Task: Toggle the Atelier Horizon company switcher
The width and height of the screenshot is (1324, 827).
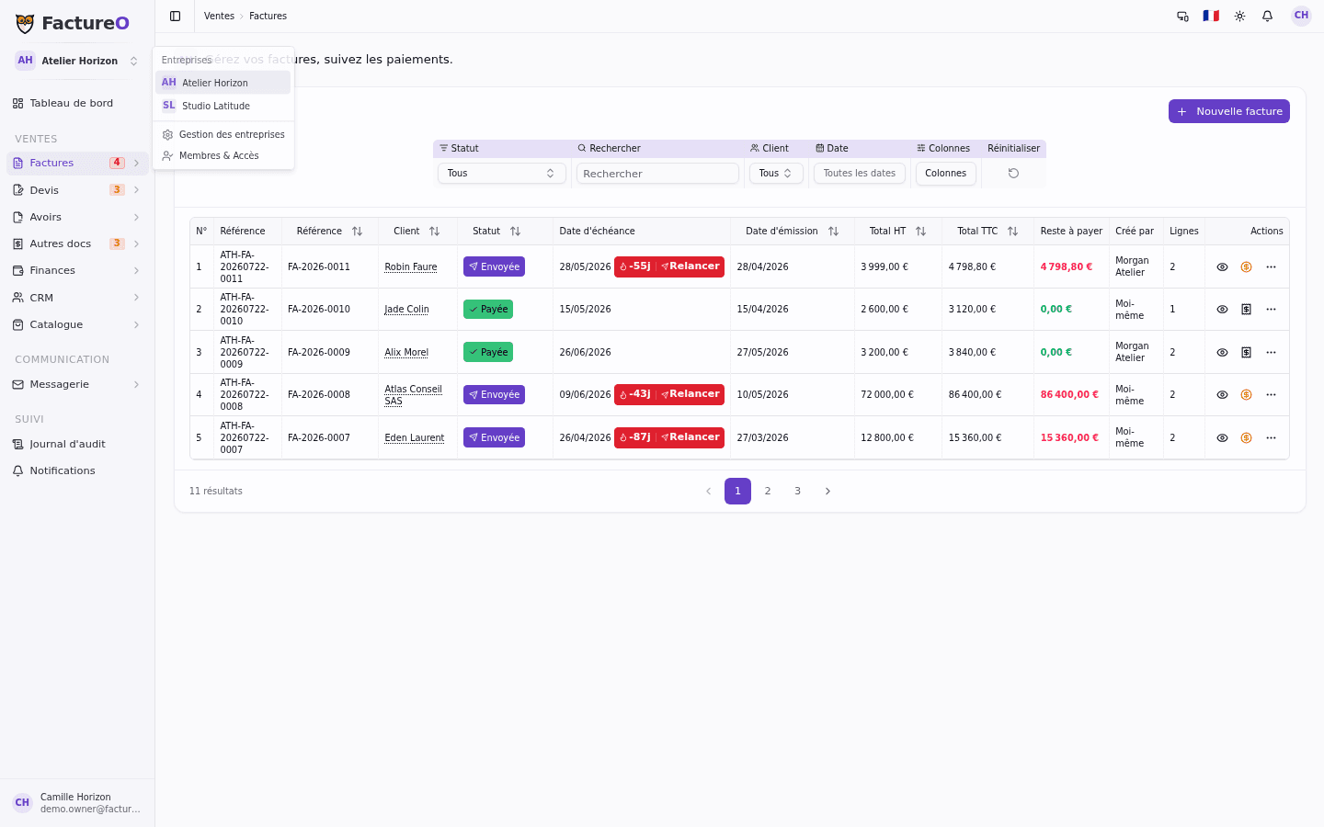Action: pyautogui.click(x=77, y=61)
